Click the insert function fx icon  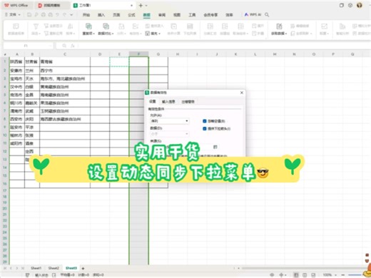(73, 46)
